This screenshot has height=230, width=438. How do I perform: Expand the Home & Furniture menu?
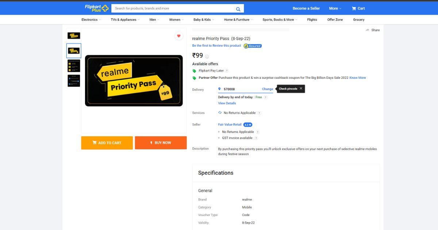pyautogui.click(x=238, y=20)
